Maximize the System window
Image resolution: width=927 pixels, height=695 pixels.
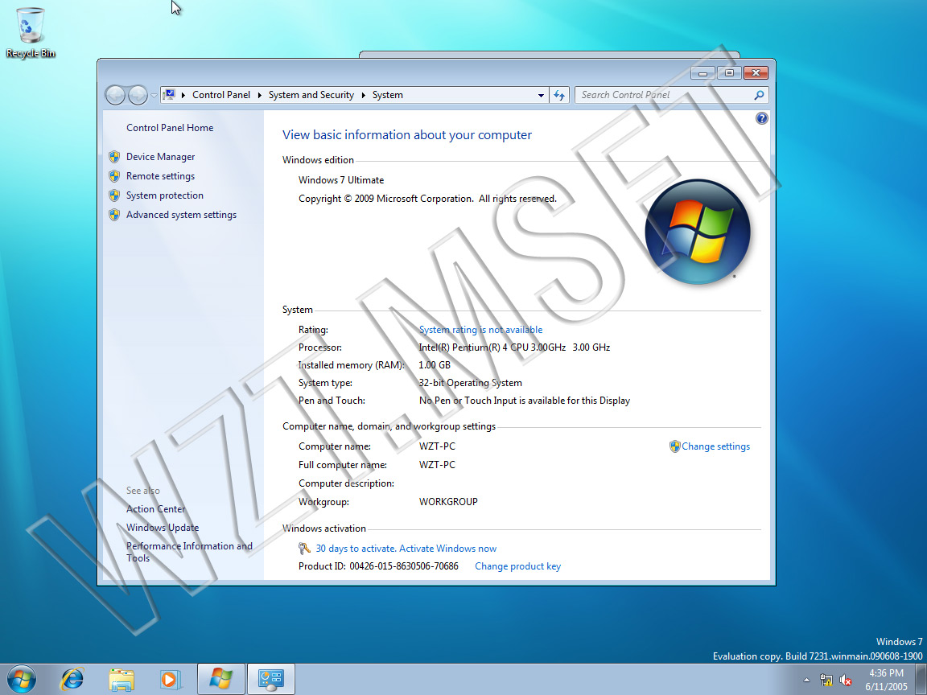pos(729,73)
